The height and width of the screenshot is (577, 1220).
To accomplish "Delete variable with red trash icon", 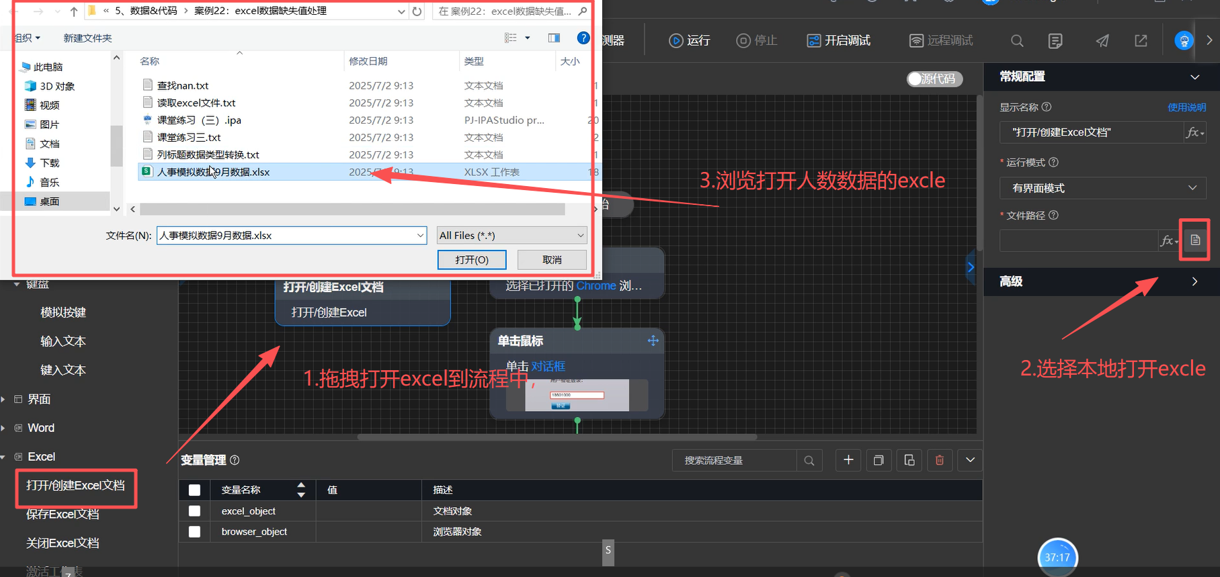I will point(940,460).
